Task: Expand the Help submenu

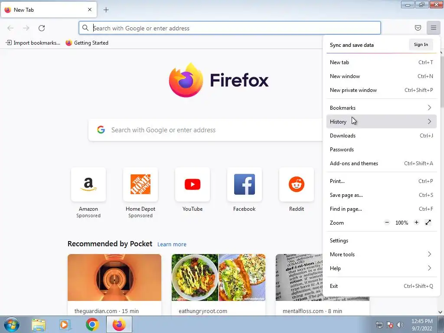Action: (382, 268)
